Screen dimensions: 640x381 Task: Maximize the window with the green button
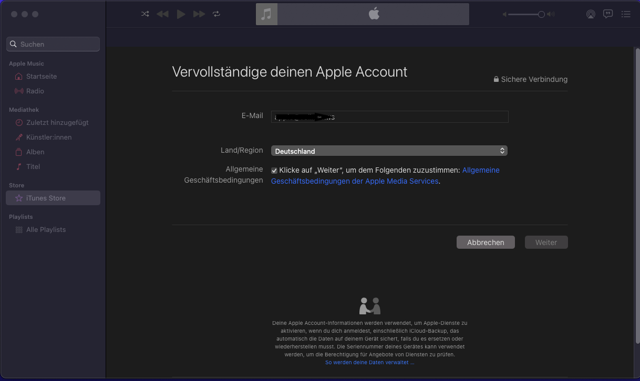tap(35, 14)
